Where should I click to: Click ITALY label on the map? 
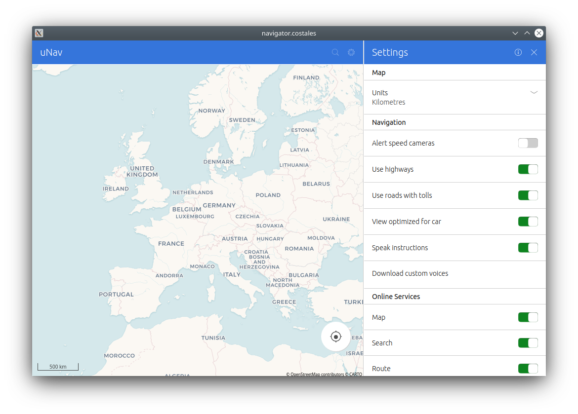coord(232,274)
